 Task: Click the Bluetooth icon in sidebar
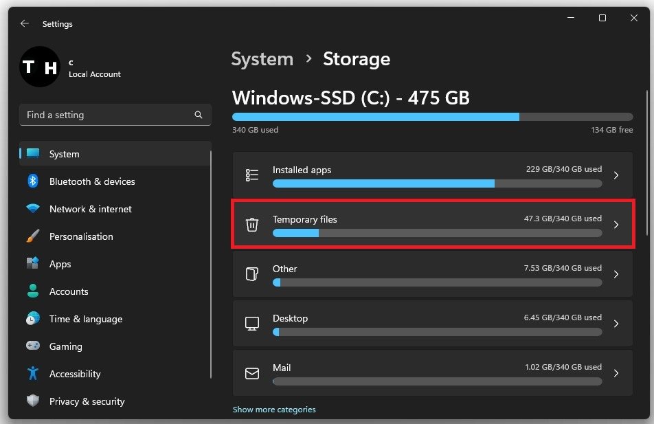(x=33, y=181)
